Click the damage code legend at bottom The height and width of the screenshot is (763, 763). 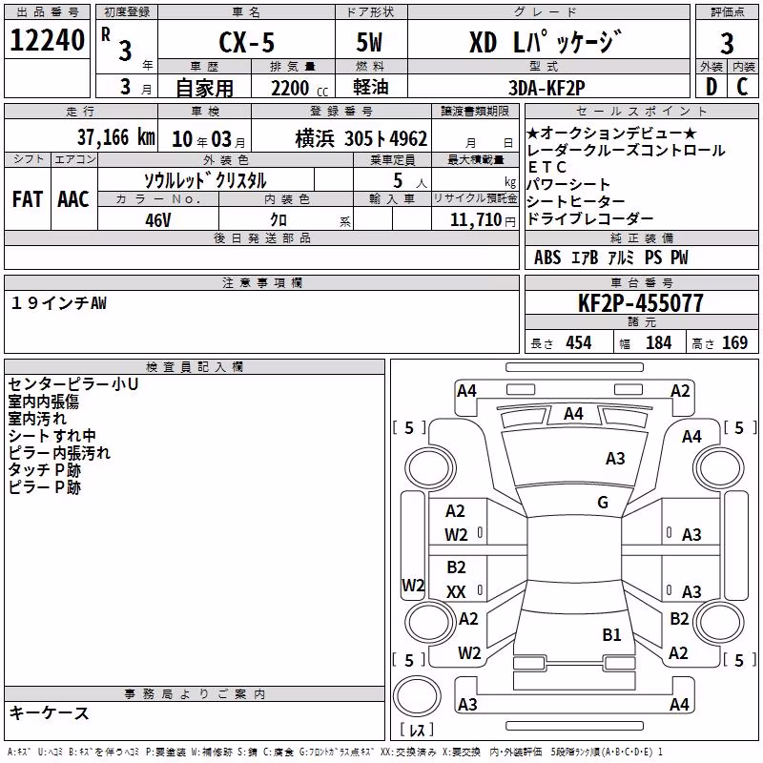pyautogui.click(x=335, y=753)
